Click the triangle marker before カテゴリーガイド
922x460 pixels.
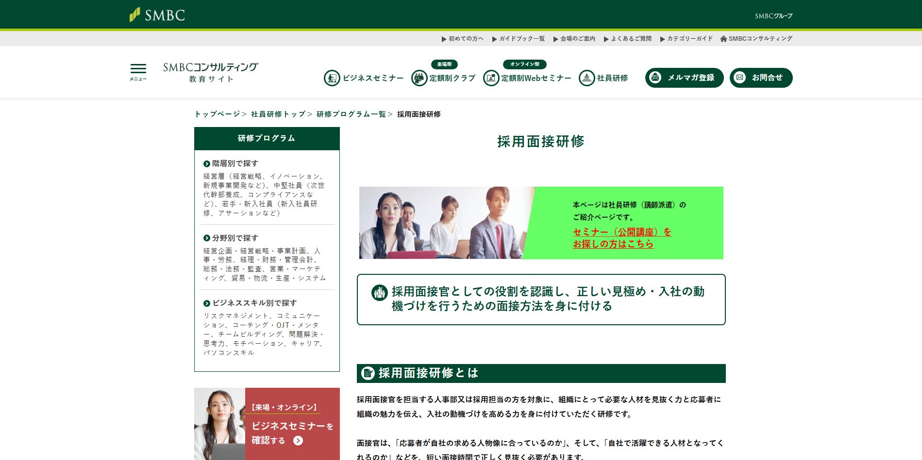pos(662,39)
